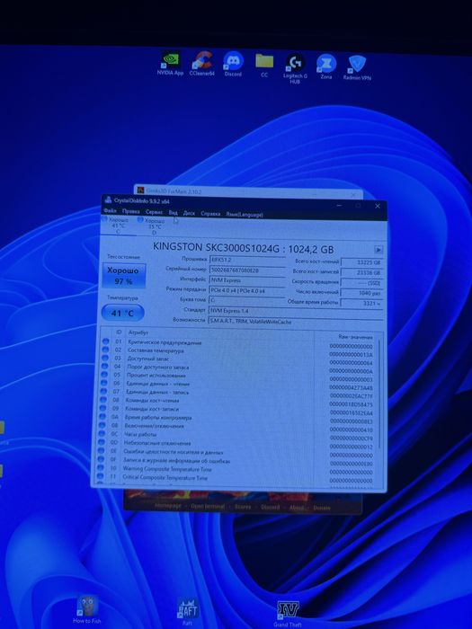Select disk C: tab showing 41 °C
This screenshot has width=472, height=629.
click(119, 226)
